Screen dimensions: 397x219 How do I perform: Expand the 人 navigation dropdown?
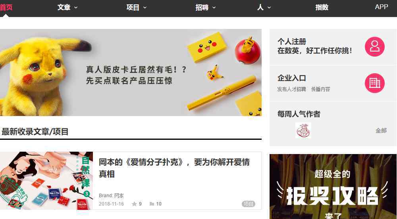tap(264, 7)
